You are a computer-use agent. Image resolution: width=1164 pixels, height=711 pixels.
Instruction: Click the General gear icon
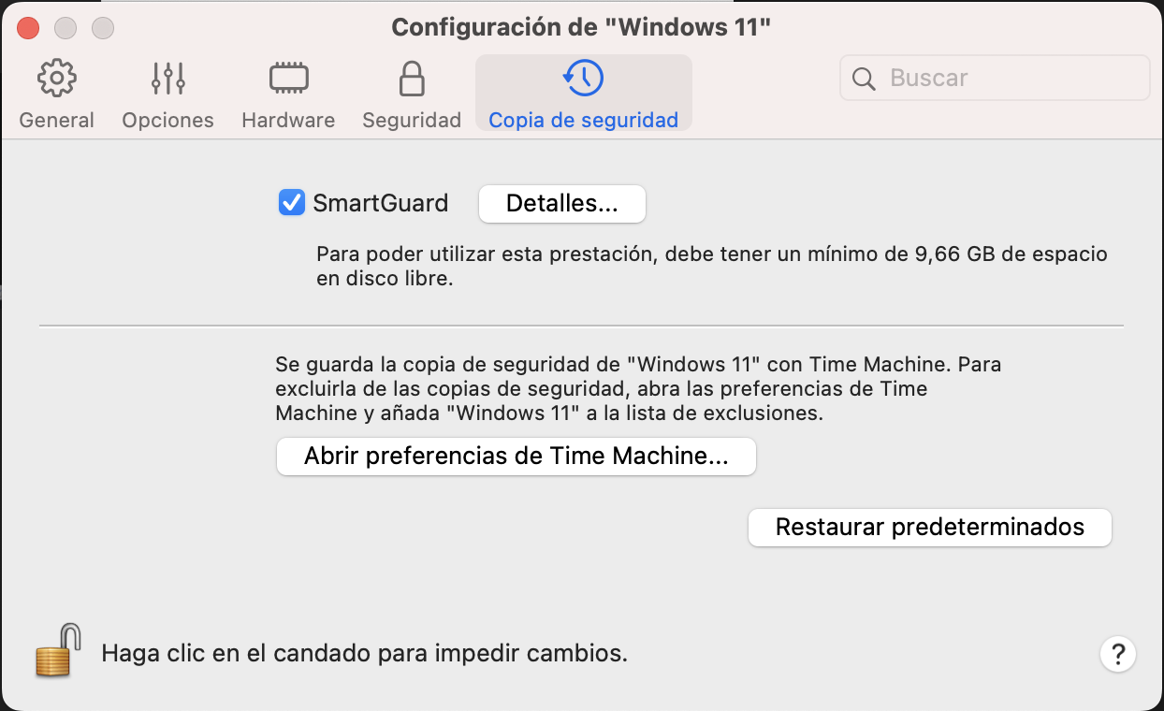(56, 79)
